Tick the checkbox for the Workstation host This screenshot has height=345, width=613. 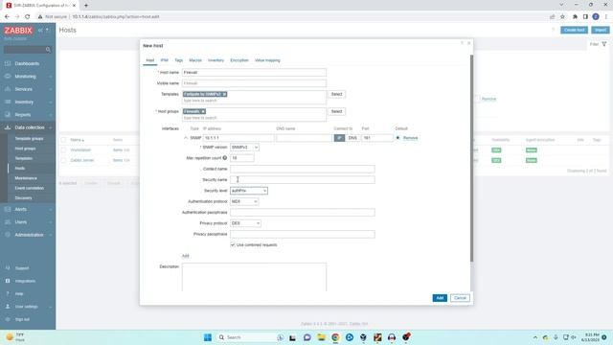pyautogui.click(x=63, y=150)
